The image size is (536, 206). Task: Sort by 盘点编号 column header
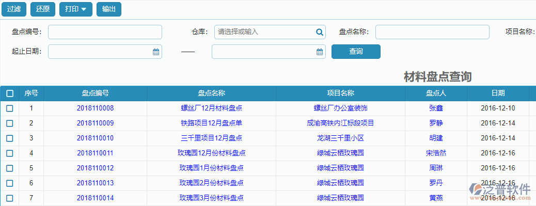pyautogui.click(x=96, y=93)
